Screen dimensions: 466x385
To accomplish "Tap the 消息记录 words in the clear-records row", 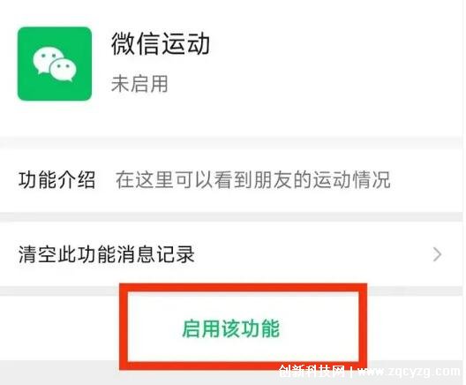I will tap(156, 254).
